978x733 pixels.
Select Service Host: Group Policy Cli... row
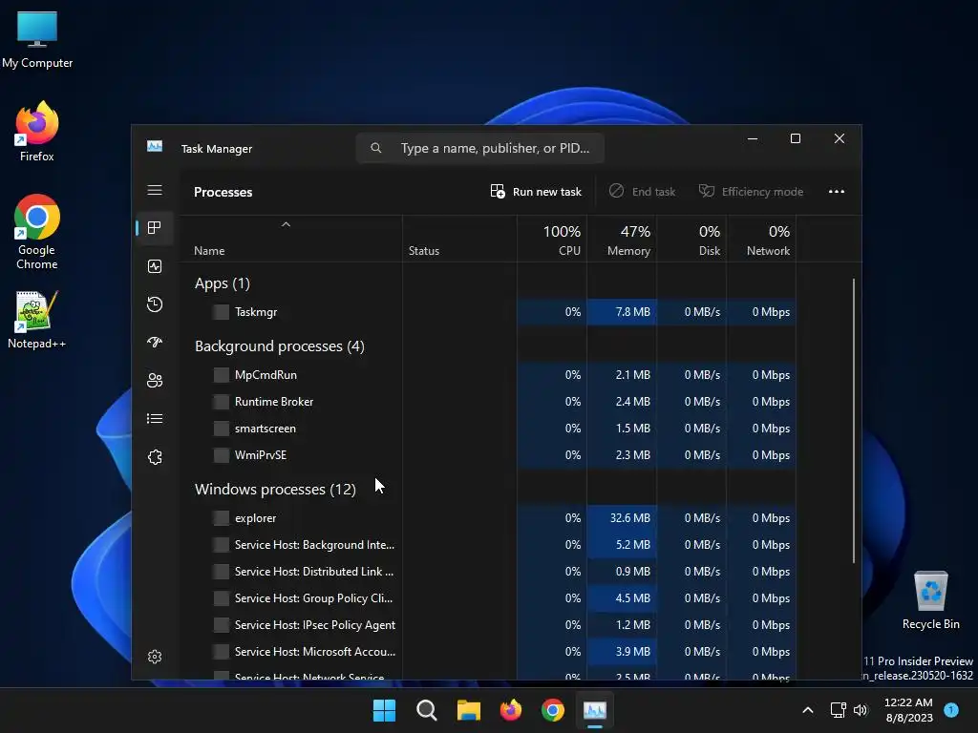[488, 598]
